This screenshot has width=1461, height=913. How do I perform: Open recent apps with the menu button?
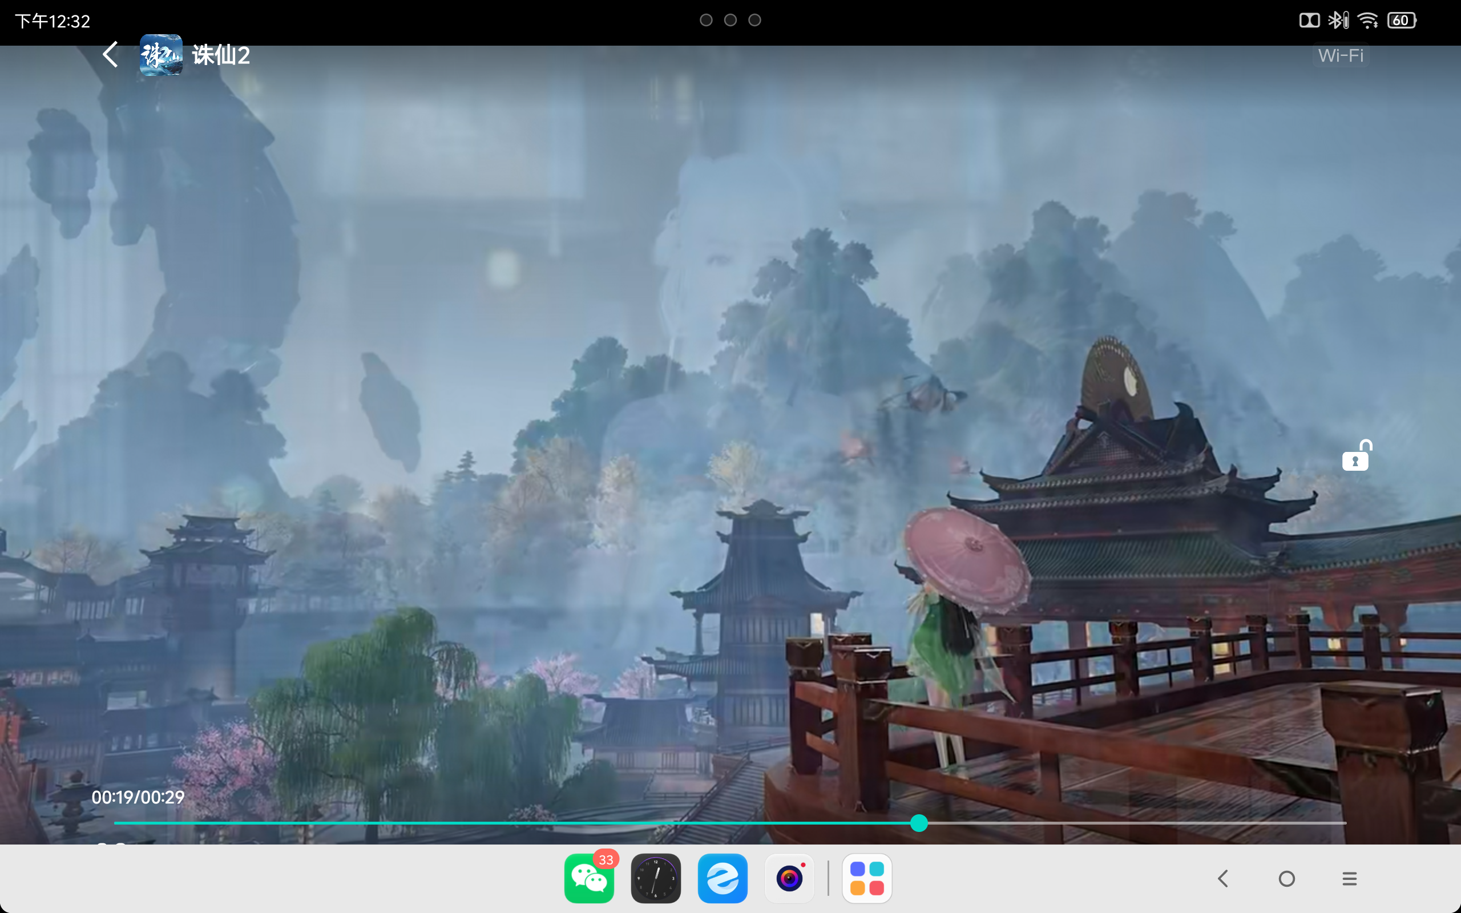[1350, 879]
